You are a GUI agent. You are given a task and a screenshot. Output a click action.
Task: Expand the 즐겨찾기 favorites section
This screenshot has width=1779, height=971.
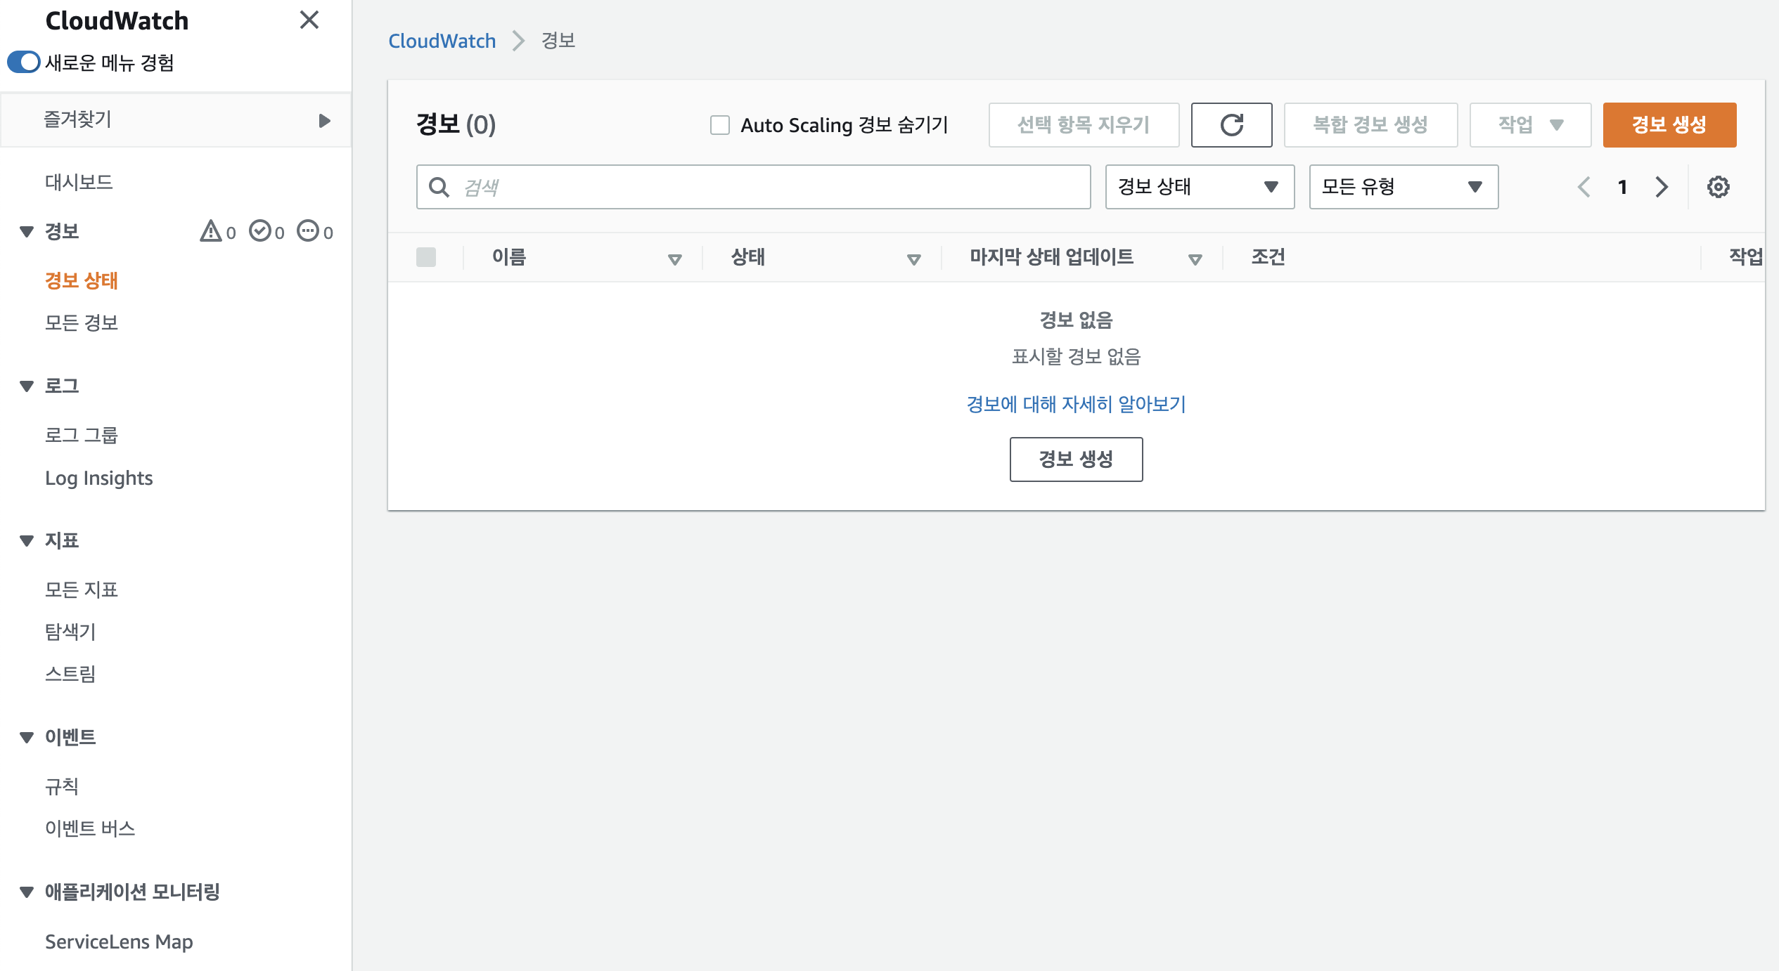(324, 120)
